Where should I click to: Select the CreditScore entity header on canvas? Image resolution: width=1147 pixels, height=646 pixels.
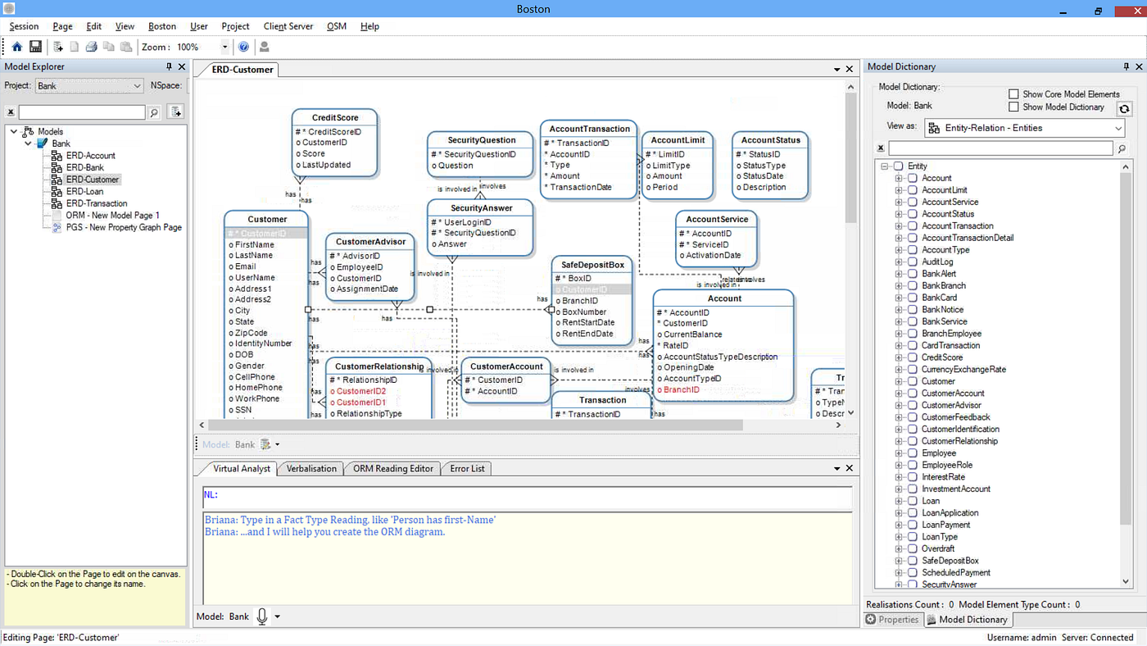coord(335,118)
